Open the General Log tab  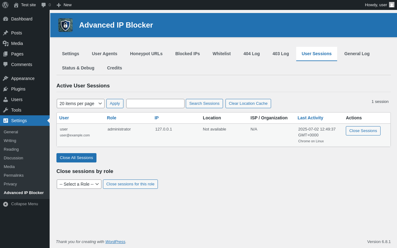[357, 54]
